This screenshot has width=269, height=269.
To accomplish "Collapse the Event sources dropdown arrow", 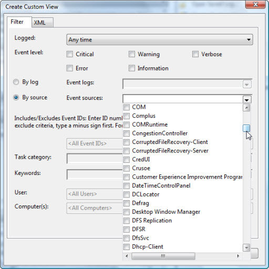I will tap(247, 100).
